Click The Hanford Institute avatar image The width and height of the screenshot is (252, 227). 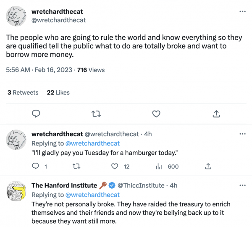17,192
